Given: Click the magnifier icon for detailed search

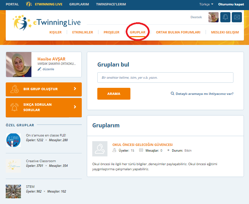Looking at the screenshot, I should pyautogui.click(x=172, y=94).
